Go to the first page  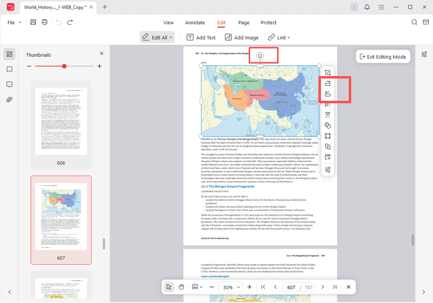(263, 287)
